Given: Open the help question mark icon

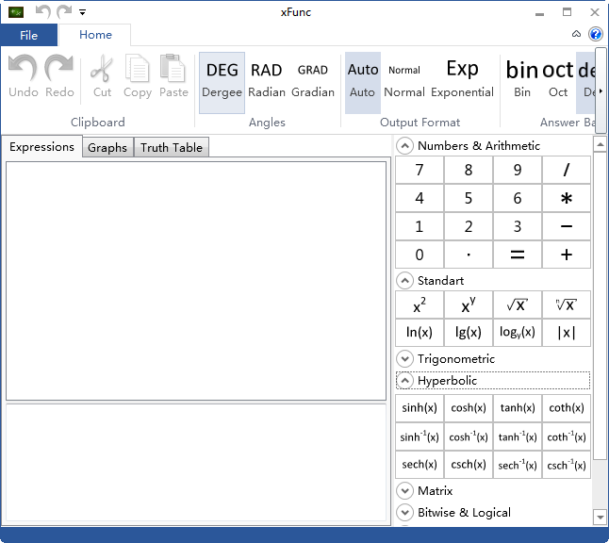Looking at the screenshot, I should [x=596, y=34].
